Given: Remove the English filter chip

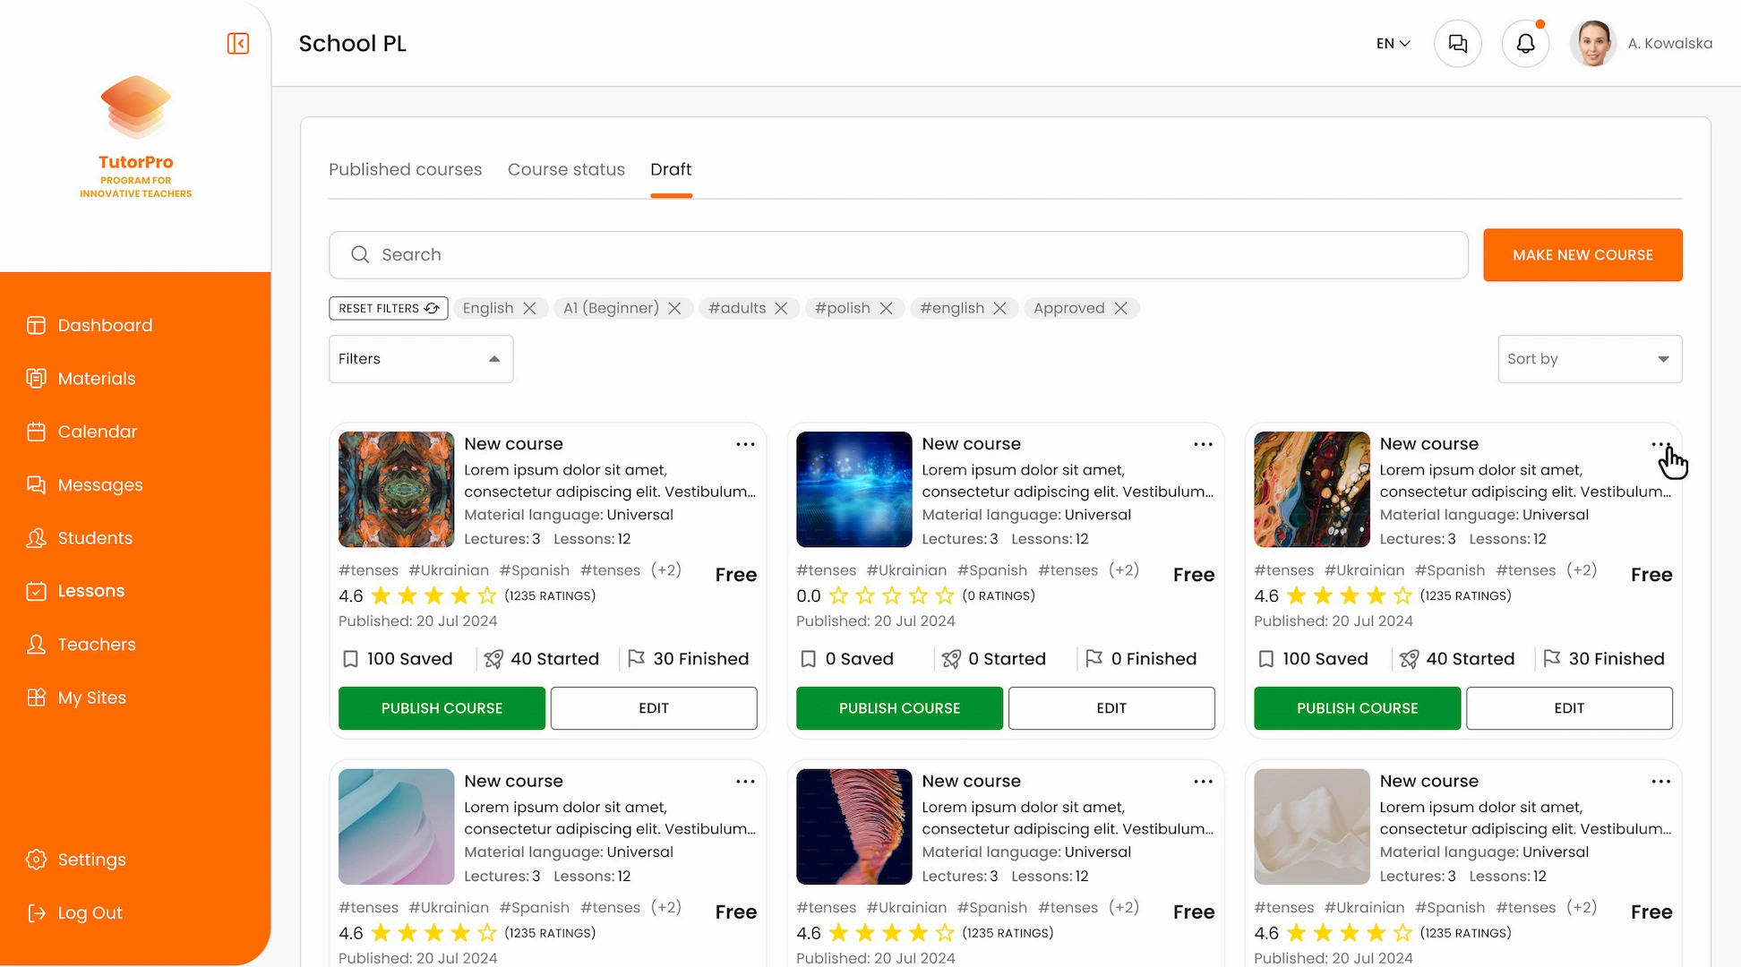Looking at the screenshot, I should 529,308.
